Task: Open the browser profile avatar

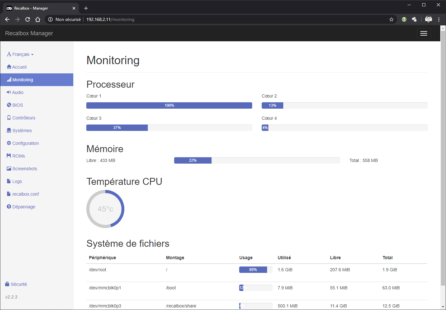Action: pos(429,19)
